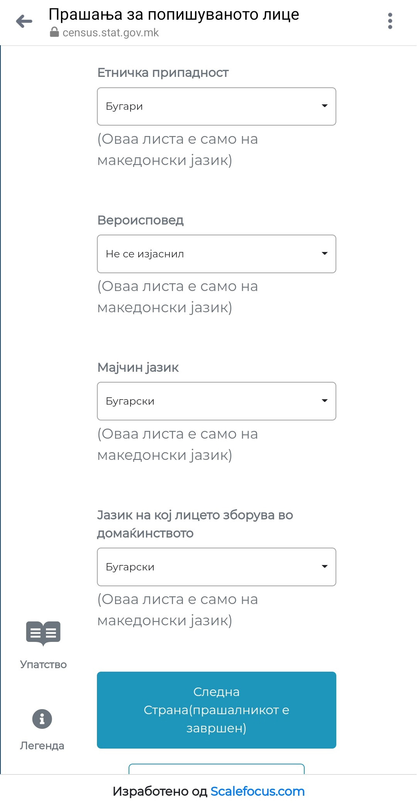Expand the Мајчин јазик dropdown
This screenshot has height=805, width=417.
pos(208,401)
